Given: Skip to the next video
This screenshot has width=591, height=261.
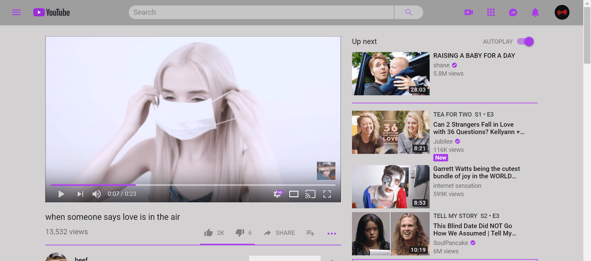Looking at the screenshot, I should (80, 194).
